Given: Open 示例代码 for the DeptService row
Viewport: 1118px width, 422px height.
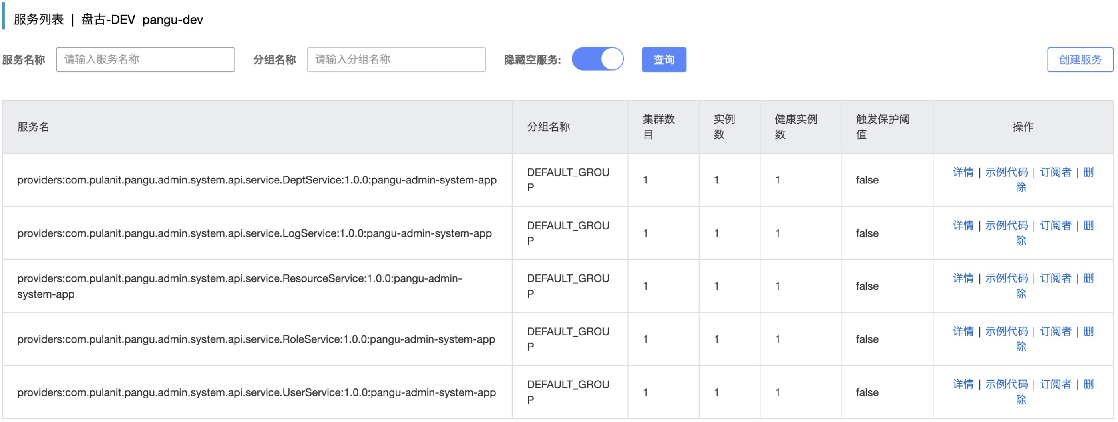Looking at the screenshot, I should tap(1006, 172).
